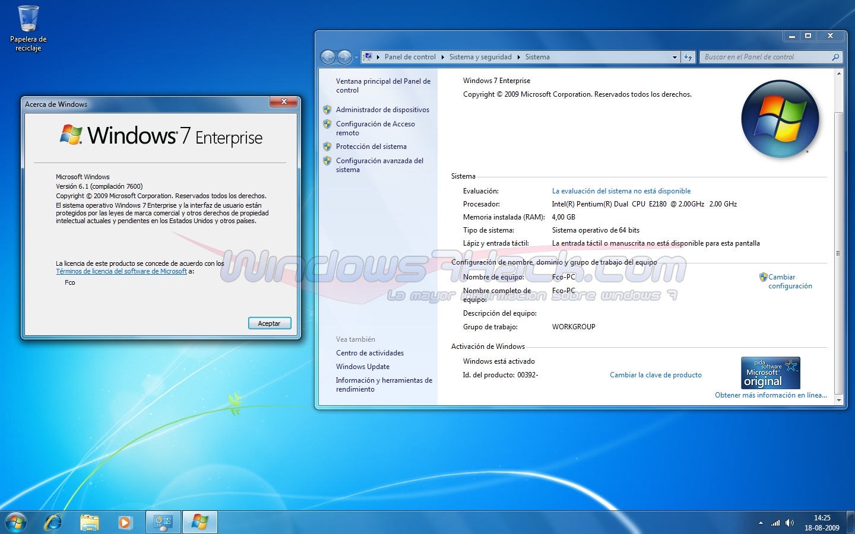Click the network signal tray icon

[775, 523]
